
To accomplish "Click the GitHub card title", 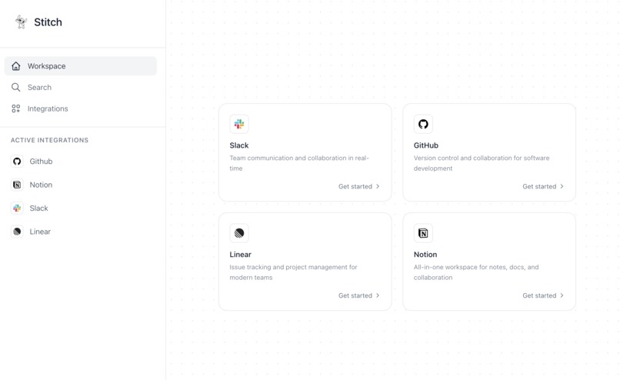I will [x=426, y=145].
